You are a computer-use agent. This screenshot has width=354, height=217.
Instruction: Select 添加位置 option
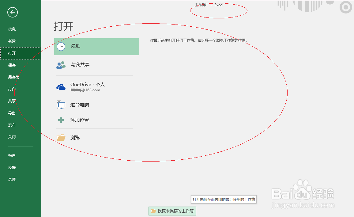click(80, 120)
